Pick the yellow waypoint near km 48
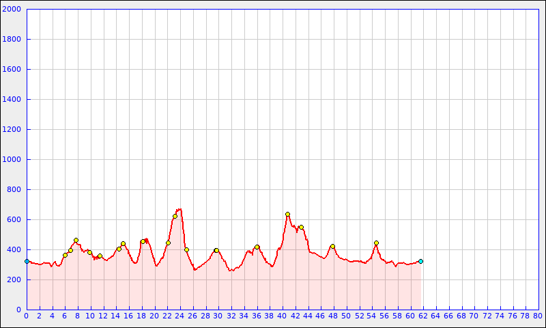Screen dimensions: 546x328 332,246
